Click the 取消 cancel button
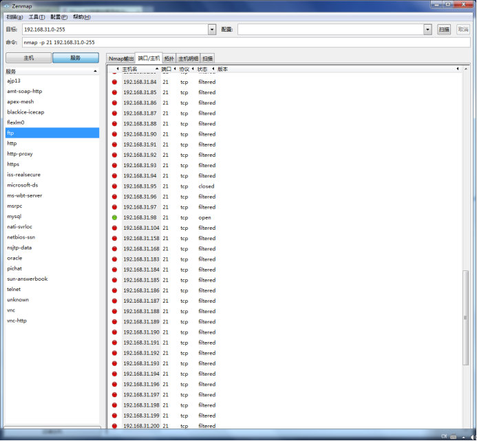The width and height of the screenshot is (477, 441). click(463, 30)
